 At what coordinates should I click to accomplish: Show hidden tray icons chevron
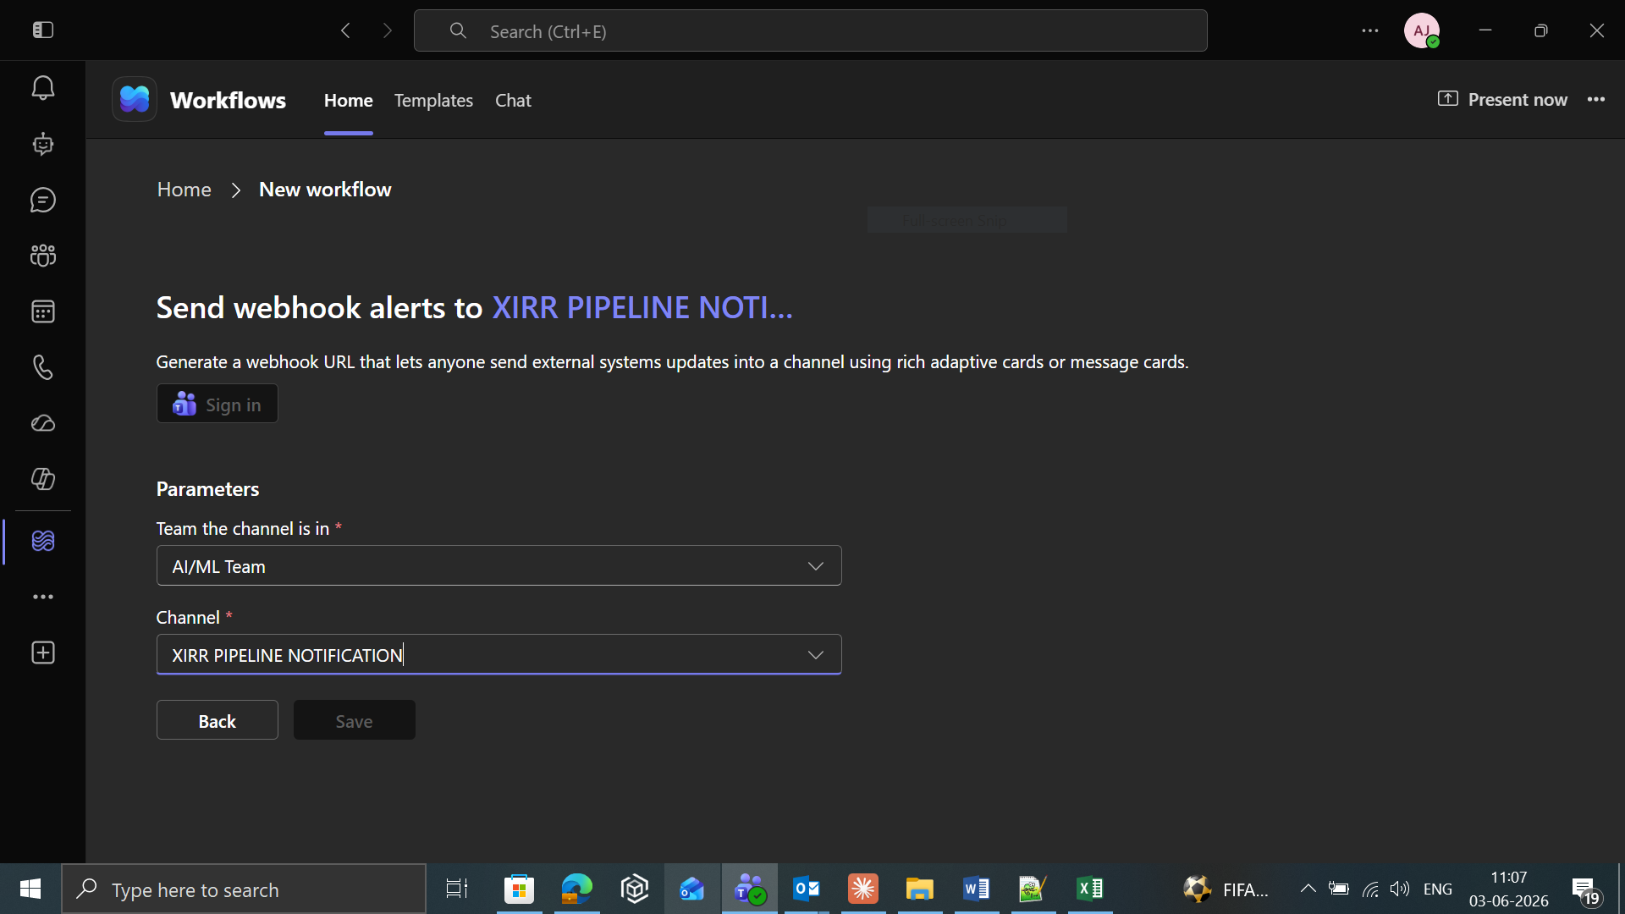(x=1308, y=889)
